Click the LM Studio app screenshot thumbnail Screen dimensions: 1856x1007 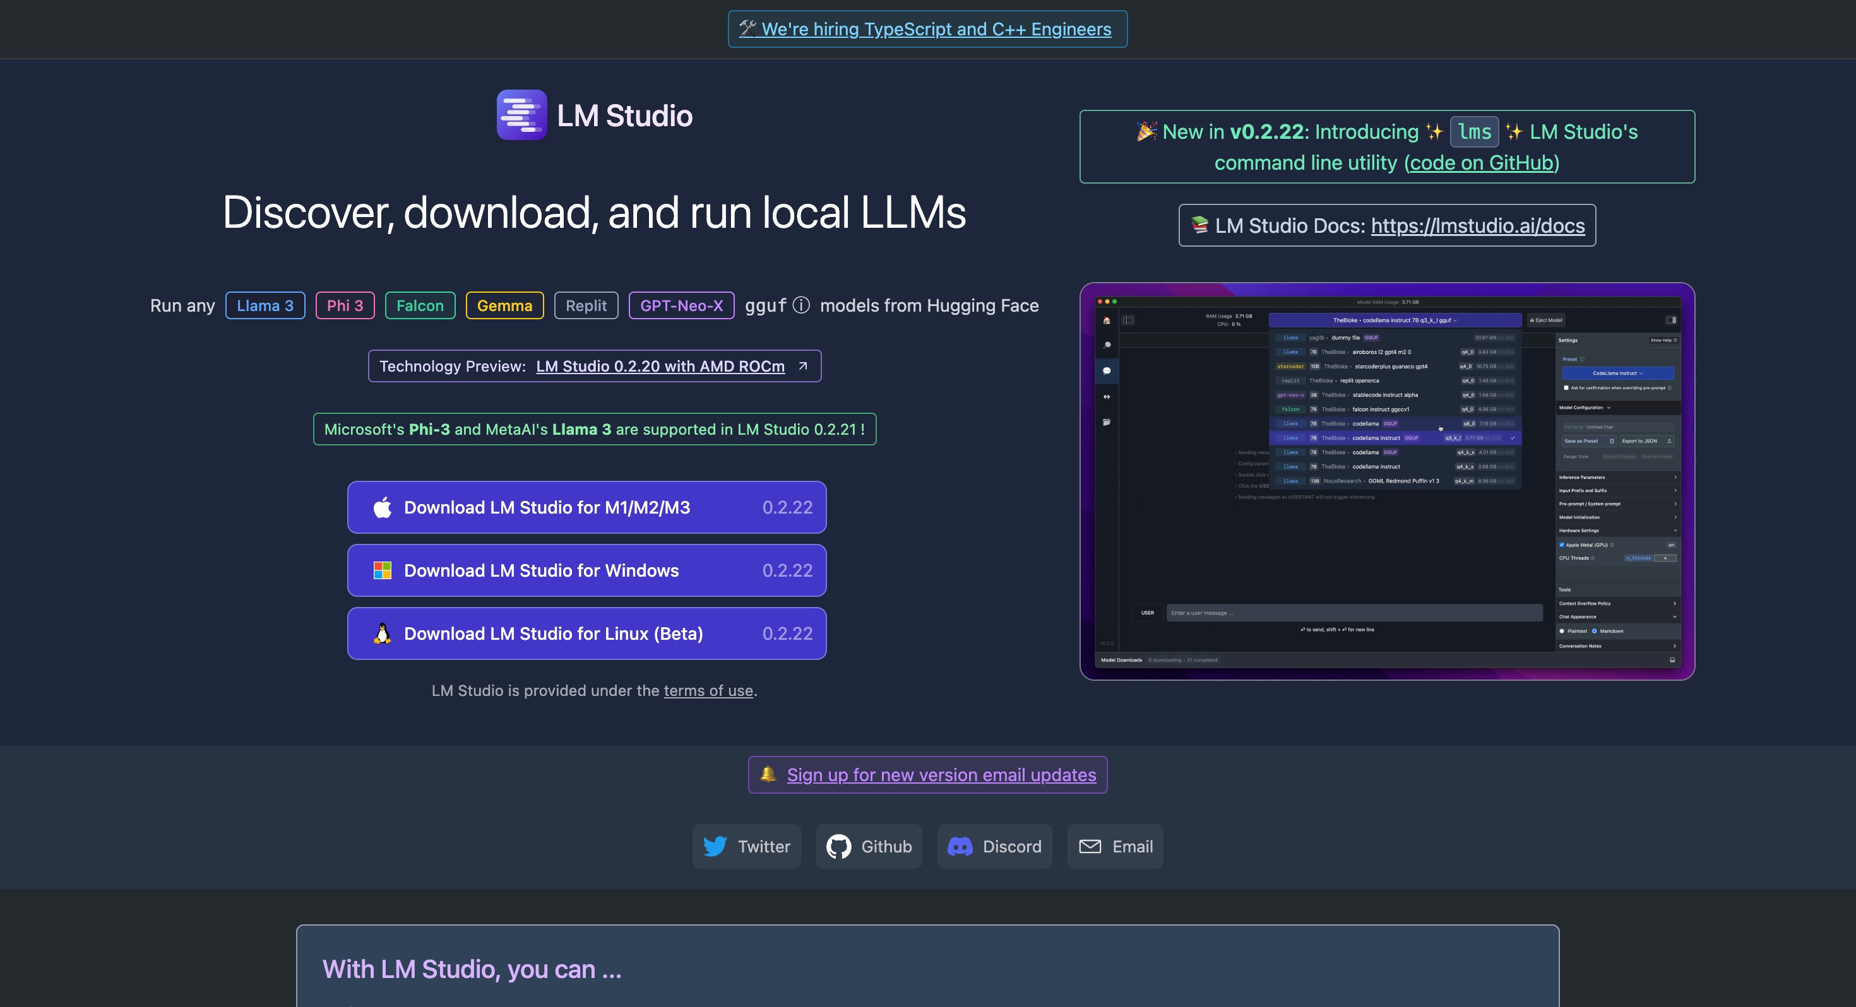point(1386,481)
